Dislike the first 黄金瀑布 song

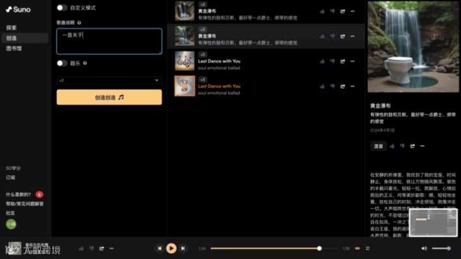(x=332, y=11)
